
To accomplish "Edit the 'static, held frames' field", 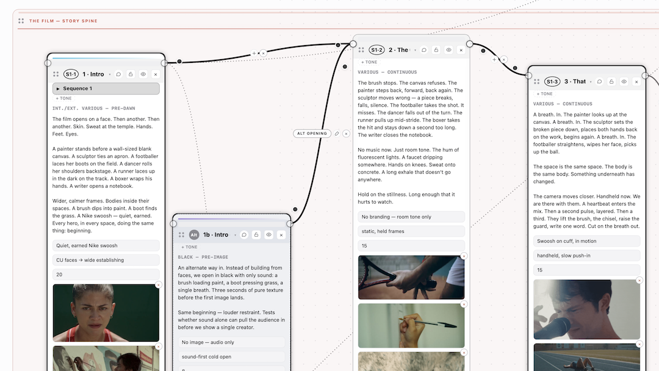I will click(x=411, y=231).
